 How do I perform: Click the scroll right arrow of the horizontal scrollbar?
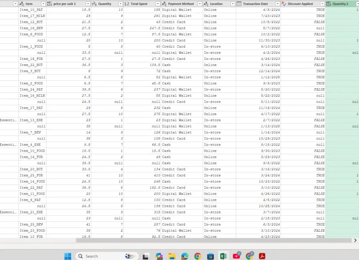[x=355, y=240]
